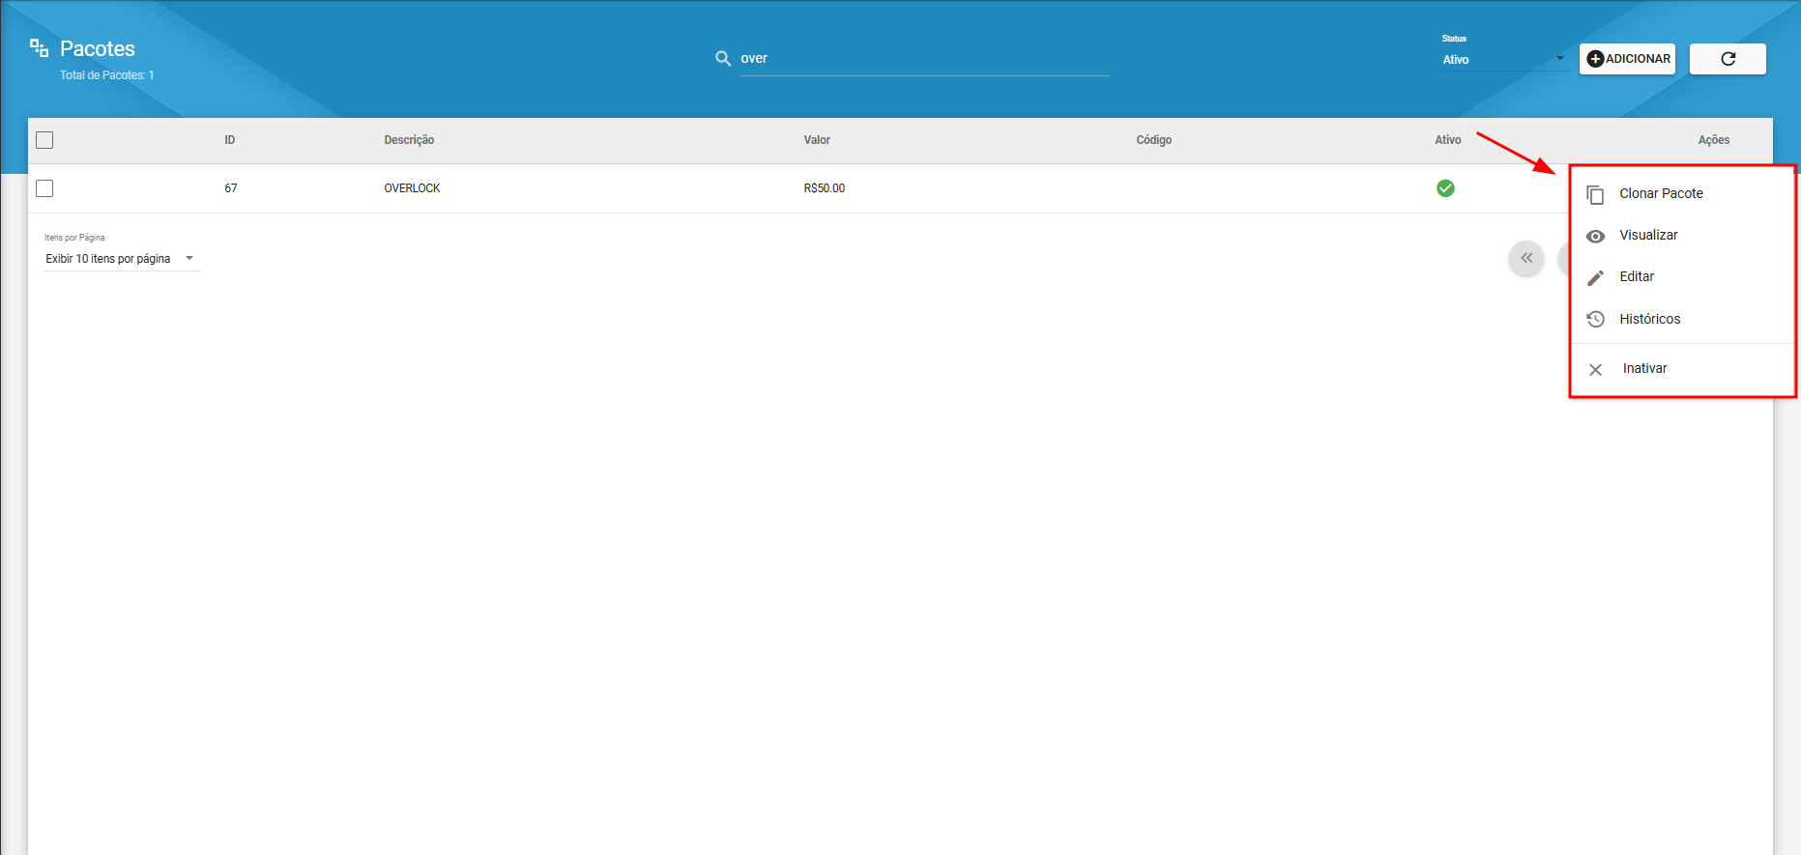
Task: Tick the select-all checkbox in header
Action: click(44, 140)
